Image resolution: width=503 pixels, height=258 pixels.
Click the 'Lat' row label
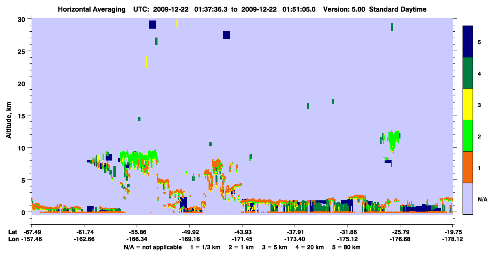point(13,232)
